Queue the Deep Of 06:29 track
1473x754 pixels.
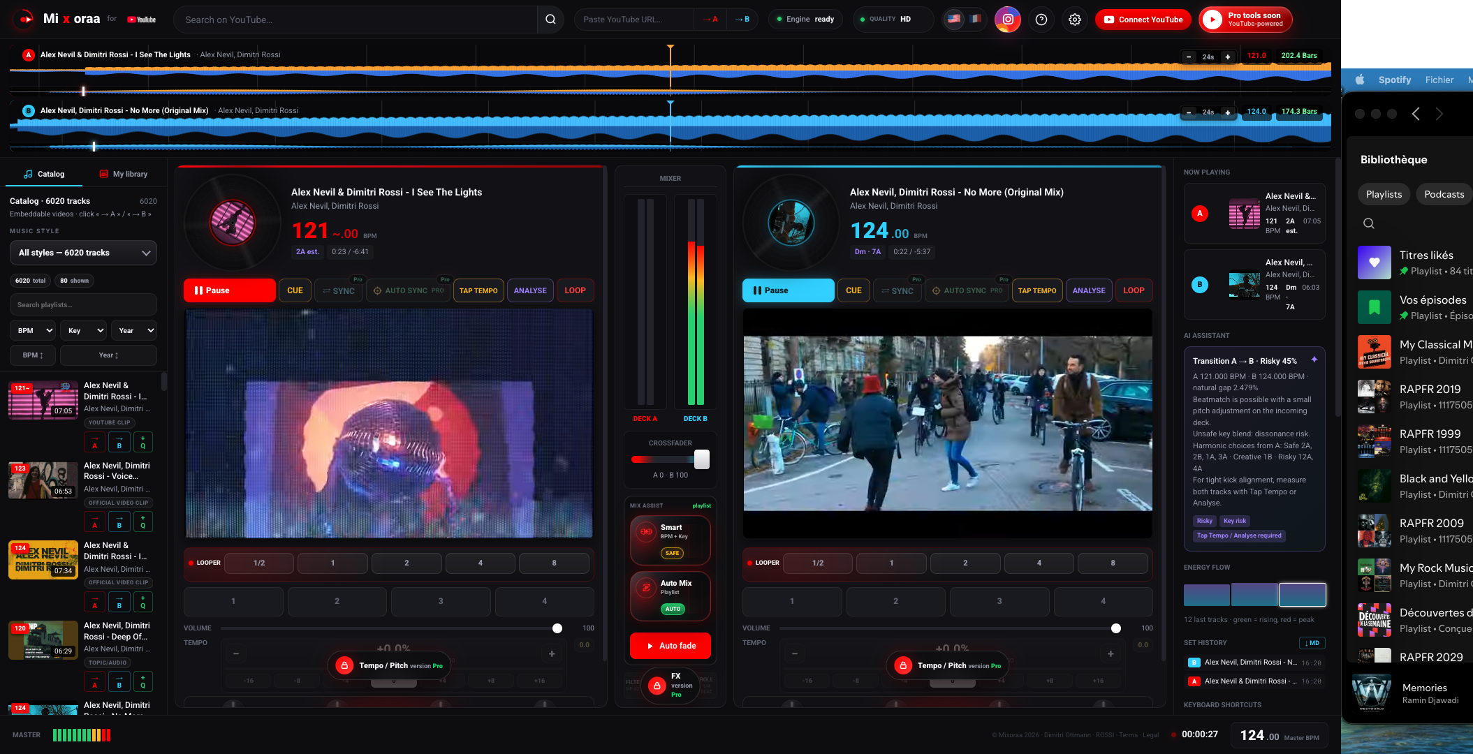tap(142, 681)
